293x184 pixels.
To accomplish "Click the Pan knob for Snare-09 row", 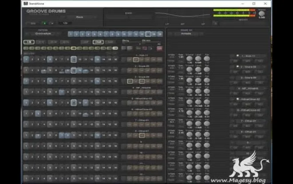I will (207, 80).
